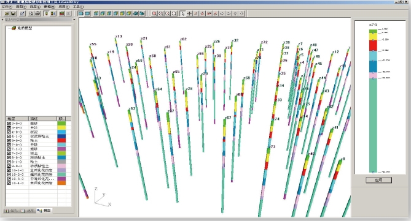
Task: Select the 地质模型 item in the tree
Action: pyautogui.click(x=25, y=28)
